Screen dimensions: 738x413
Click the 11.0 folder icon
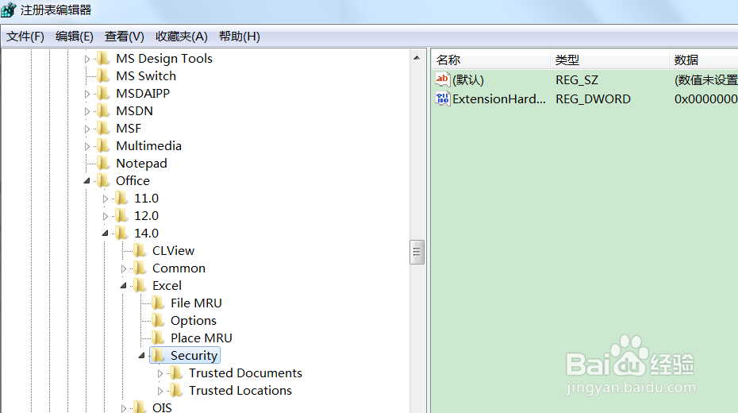click(x=121, y=199)
